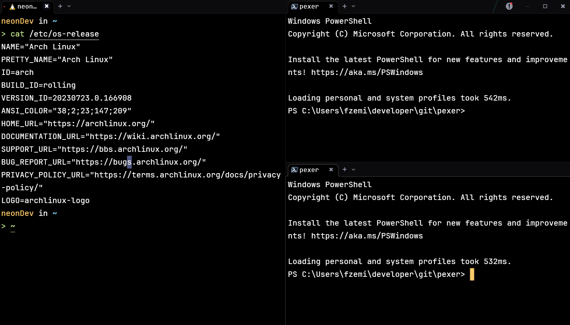Click the tilde at the bottom neonDev prompt
The height and width of the screenshot is (325, 570).
(13, 226)
